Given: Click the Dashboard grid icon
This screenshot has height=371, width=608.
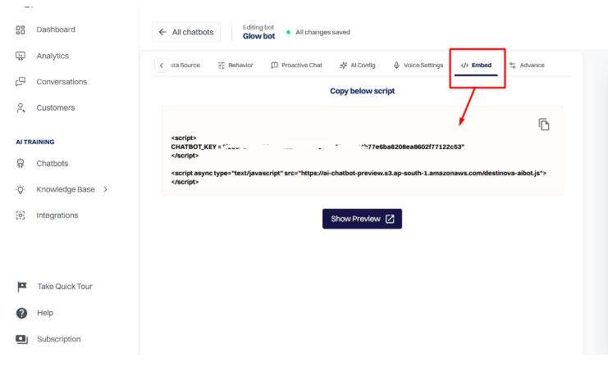Looking at the screenshot, I should (x=21, y=29).
